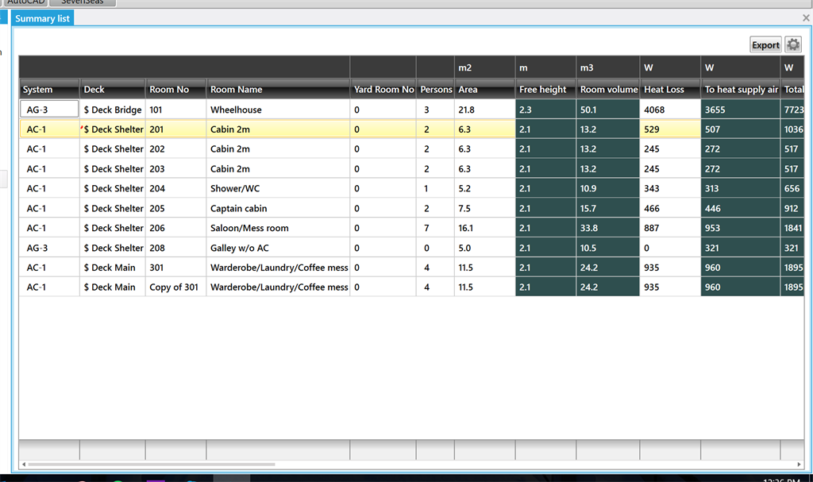Click heat loss value 887
813x482 pixels.
click(670, 228)
